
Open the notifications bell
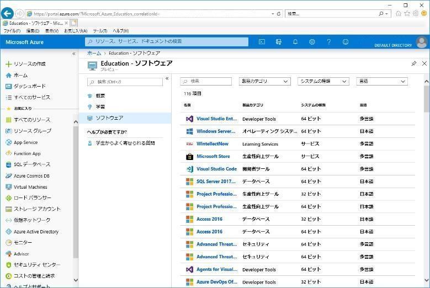click(x=295, y=42)
